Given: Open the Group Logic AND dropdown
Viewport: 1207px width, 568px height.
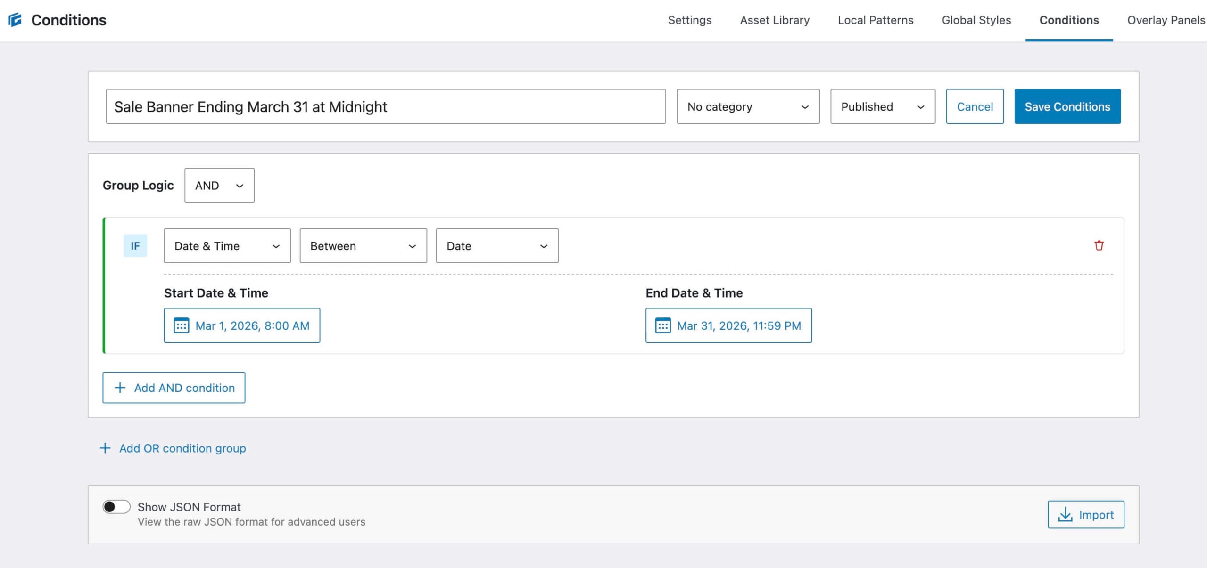Looking at the screenshot, I should (x=219, y=185).
